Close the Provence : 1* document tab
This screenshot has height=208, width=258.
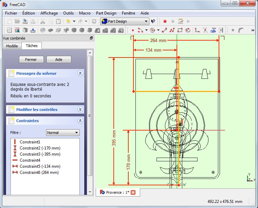(x=133, y=192)
